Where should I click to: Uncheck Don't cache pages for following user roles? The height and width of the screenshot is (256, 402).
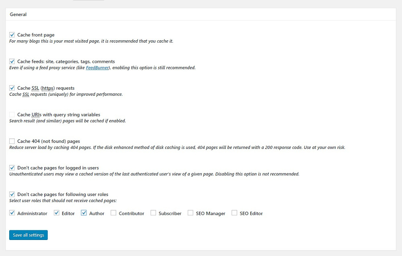12,194
